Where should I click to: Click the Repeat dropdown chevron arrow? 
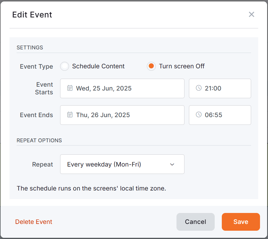coord(172,164)
